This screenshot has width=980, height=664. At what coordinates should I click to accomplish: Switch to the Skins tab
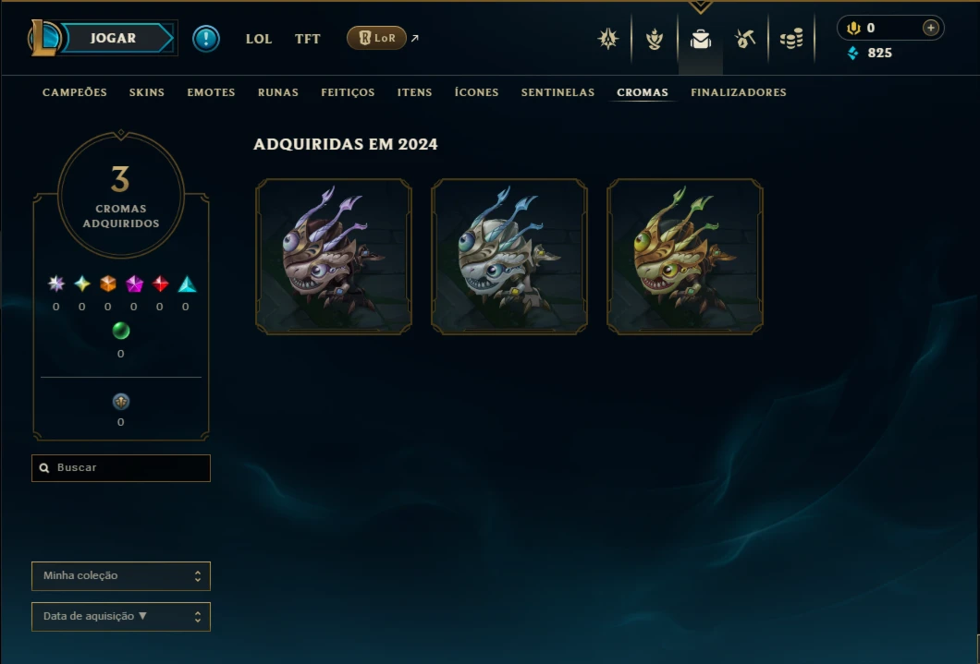147,92
